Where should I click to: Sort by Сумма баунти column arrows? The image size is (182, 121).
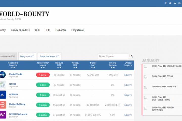click(112, 68)
